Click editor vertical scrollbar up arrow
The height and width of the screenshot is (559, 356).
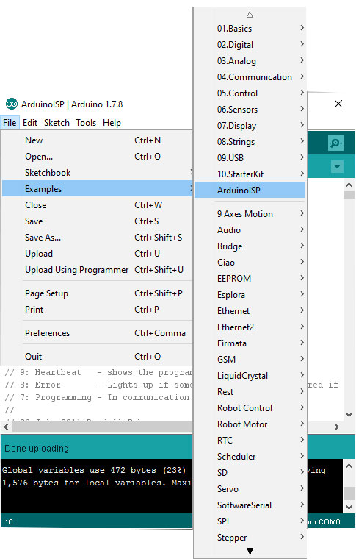point(349,185)
